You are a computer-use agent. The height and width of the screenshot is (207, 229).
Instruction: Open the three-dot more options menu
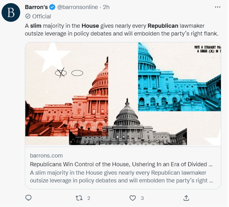pos(218,7)
